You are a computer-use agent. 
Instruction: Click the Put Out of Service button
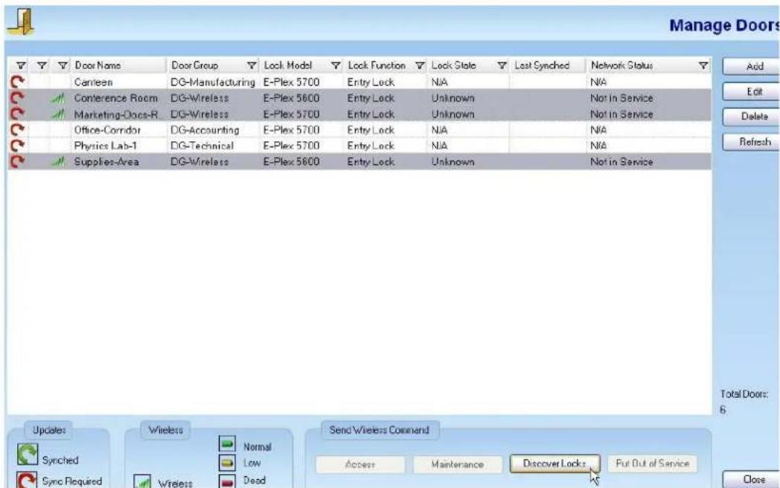coord(653,463)
